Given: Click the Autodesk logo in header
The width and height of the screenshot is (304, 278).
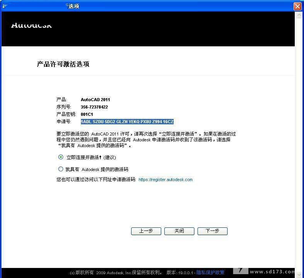Looking at the screenshot, I should pos(31,25).
